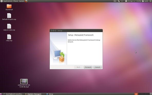Viewport: 152px width, 95px height.
Task: Click the 'Welcome to the Metasploit Framework Setup Wizard' text
Action: click(84, 41)
